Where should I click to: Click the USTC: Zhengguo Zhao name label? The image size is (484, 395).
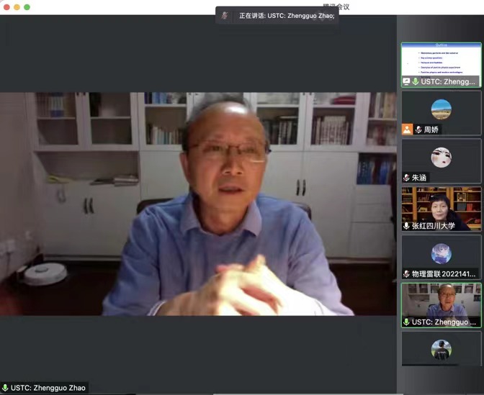tap(48, 388)
